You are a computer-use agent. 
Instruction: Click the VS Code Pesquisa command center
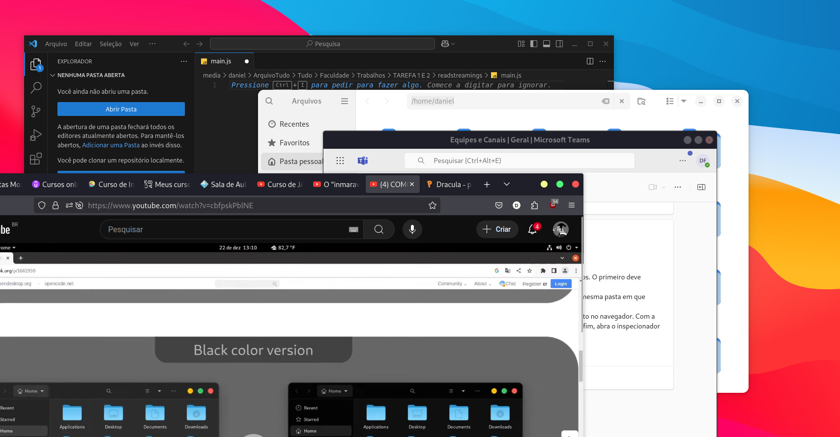pos(322,44)
